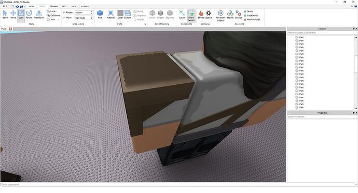Image resolution: width=358 pixels, height=193 pixels.
Task: Open the PLUGINS ribbon tab
Action: click(85, 6)
